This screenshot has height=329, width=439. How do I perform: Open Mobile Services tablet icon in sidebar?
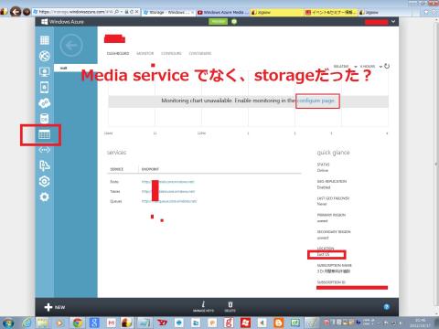coord(45,88)
